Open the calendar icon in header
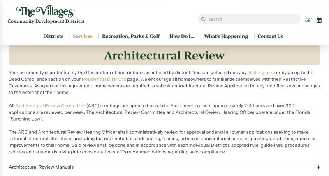This screenshot has width=329, height=176. click(319, 20)
